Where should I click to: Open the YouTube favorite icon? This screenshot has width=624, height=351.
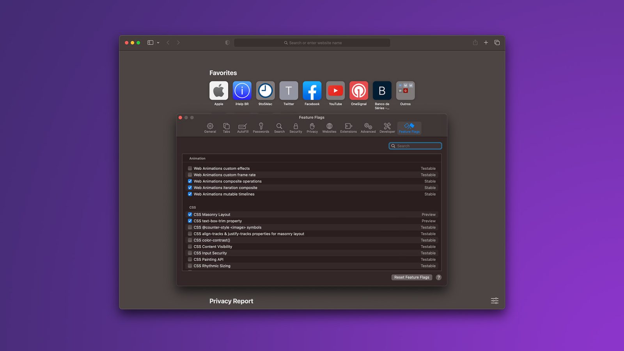[335, 90]
